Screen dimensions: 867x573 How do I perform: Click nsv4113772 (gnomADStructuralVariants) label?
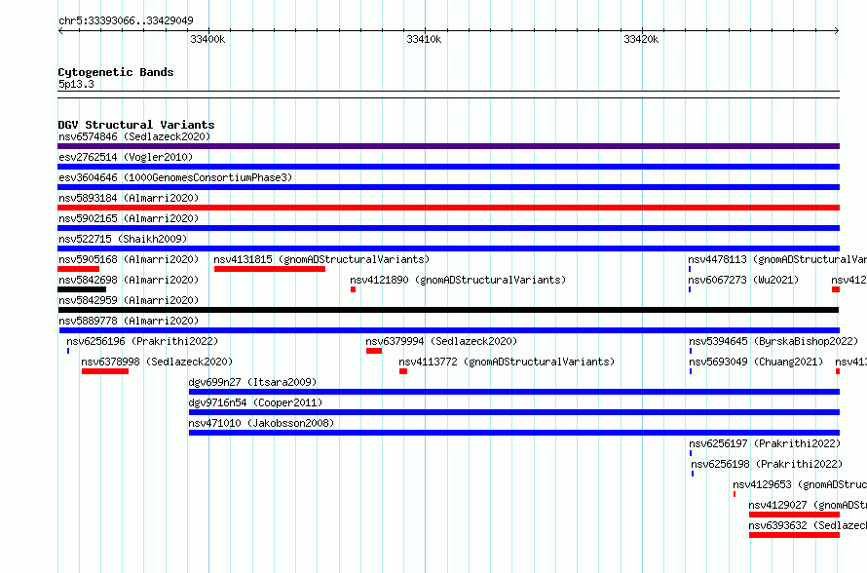[507, 362]
